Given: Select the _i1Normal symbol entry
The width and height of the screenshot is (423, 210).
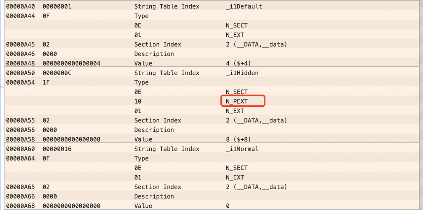Looking at the screenshot, I should 242,149.
